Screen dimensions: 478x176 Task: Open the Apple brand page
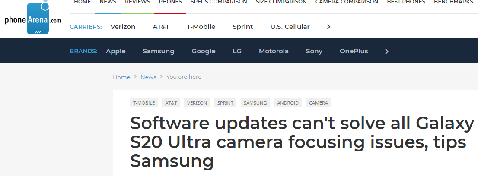click(115, 52)
